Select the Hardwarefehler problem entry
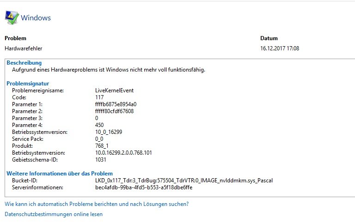Viewport: 355px width, 223px height. coord(23,48)
